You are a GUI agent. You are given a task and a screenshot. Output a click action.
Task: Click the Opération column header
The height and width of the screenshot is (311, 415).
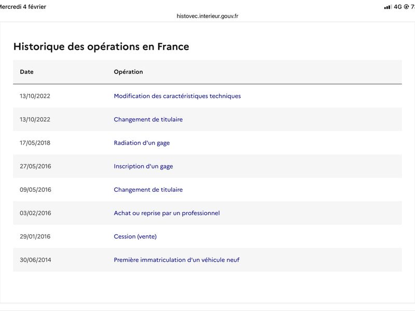click(129, 72)
